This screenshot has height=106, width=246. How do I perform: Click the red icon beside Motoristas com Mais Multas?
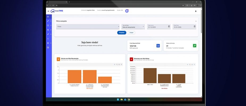[131, 59]
